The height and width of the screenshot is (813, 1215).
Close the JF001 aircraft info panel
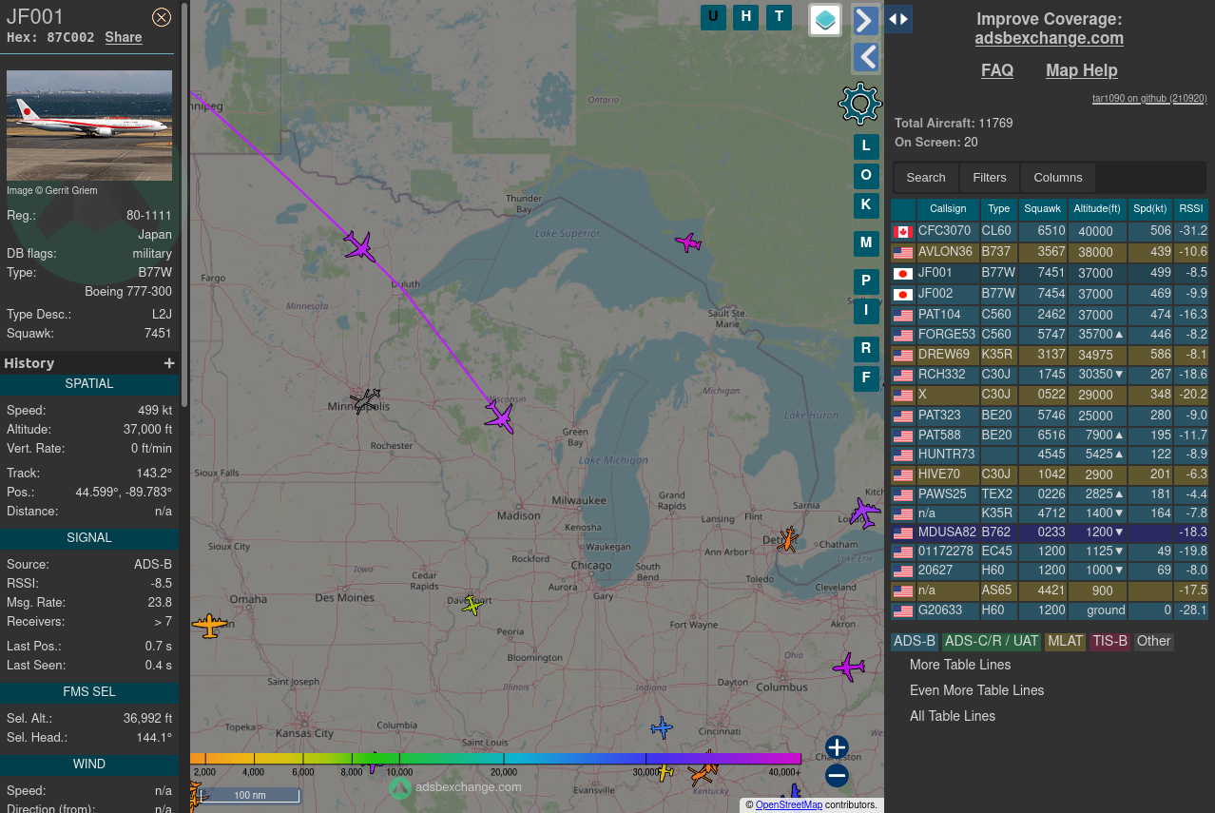(162, 16)
